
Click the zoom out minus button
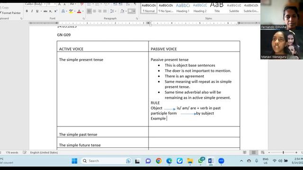pos(269,153)
